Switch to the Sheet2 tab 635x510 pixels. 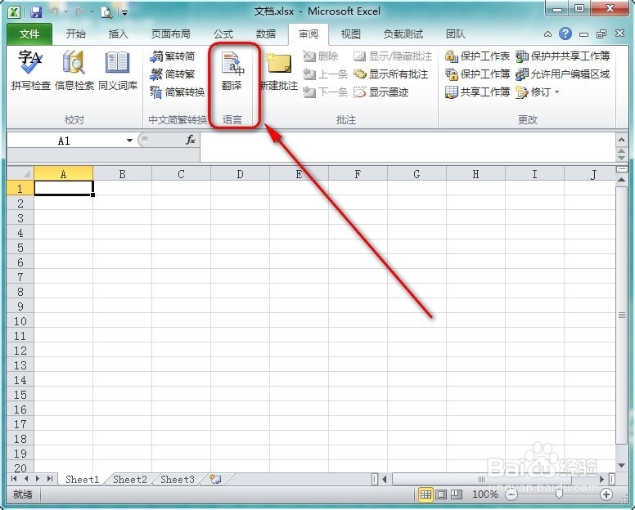point(129,480)
